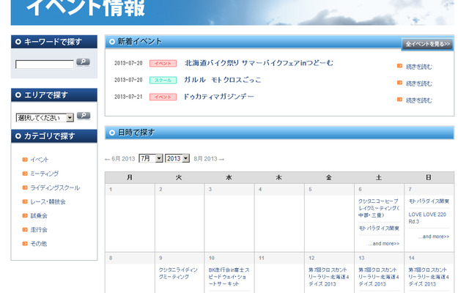Go to next month 8月 2013 →
The width and height of the screenshot is (469, 293).
tap(209, 159)
